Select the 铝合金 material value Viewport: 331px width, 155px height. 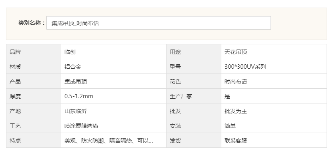(73, 67)
